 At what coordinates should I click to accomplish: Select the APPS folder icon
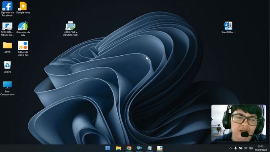coord(8,47)
